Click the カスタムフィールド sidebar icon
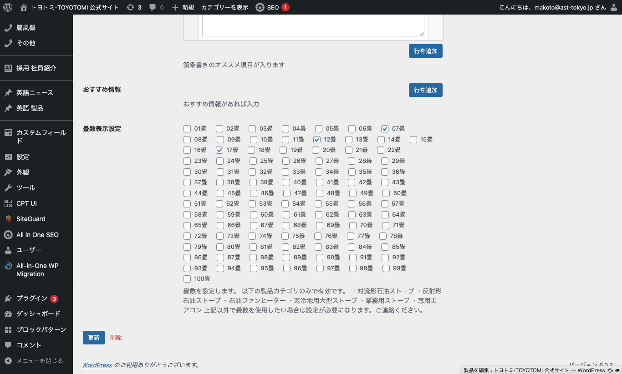622x374 pixels. click(x=8, y=133)
